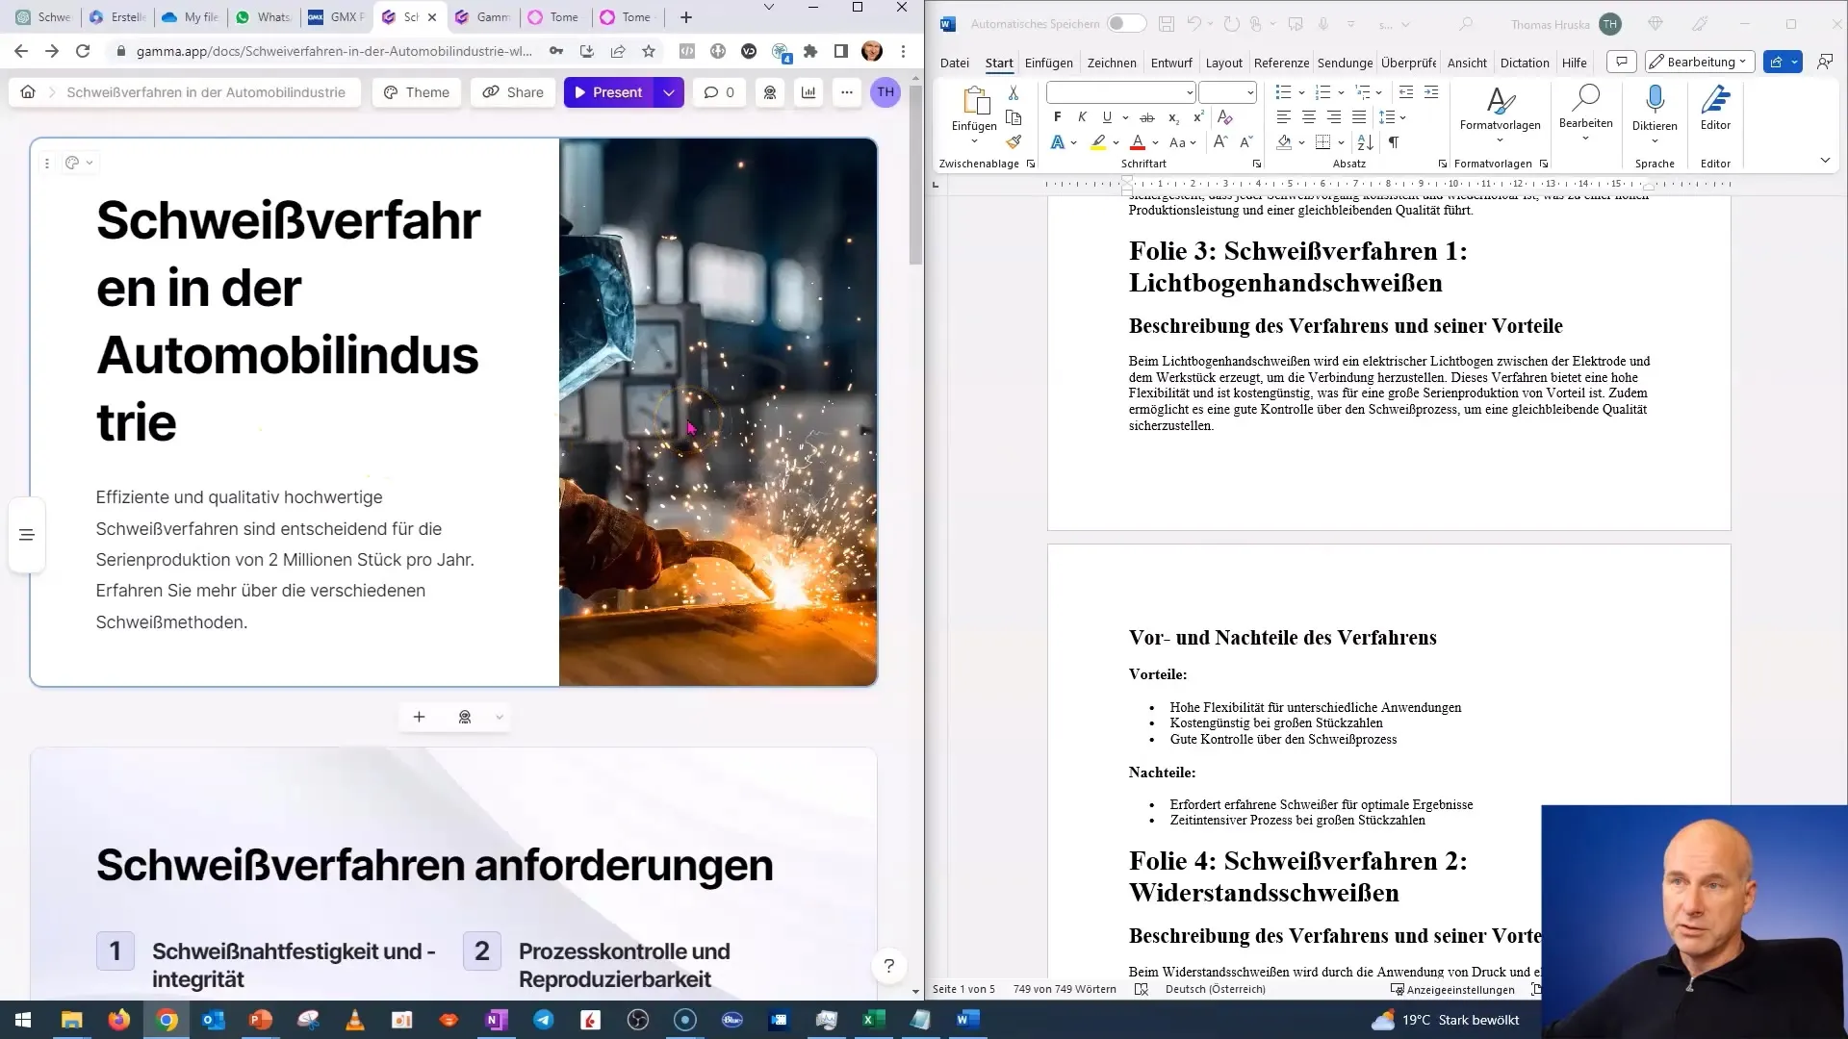The image size is (1848, 1039).
Task: Select the Absatz paragraph formatting icon
Action: point(1442,161)
